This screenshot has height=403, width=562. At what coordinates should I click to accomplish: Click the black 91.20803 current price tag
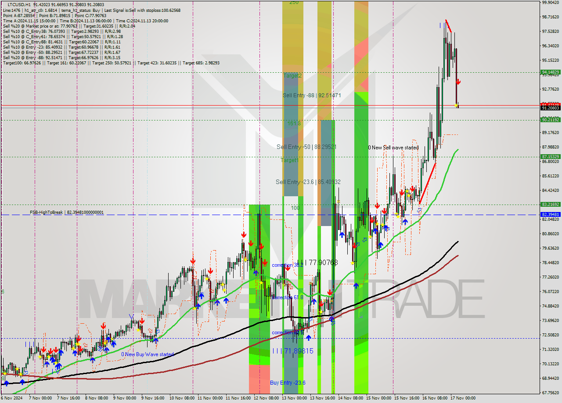[x=550, y=108]
